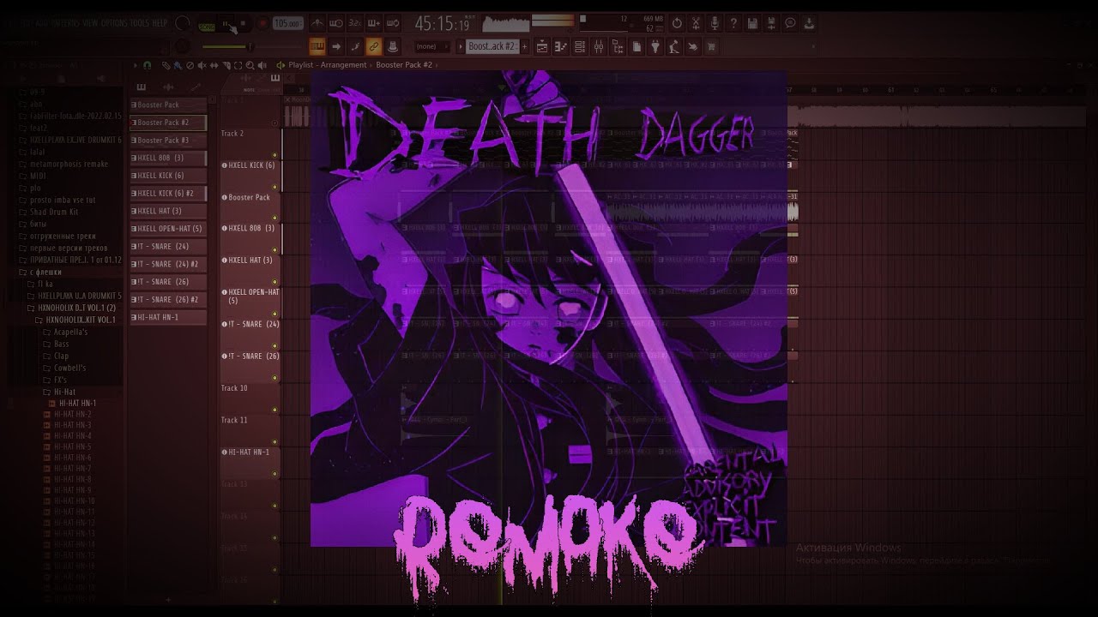Click the render to audio file icon
The height and width of the screenshot is (617, 1098).
[771, 23]
